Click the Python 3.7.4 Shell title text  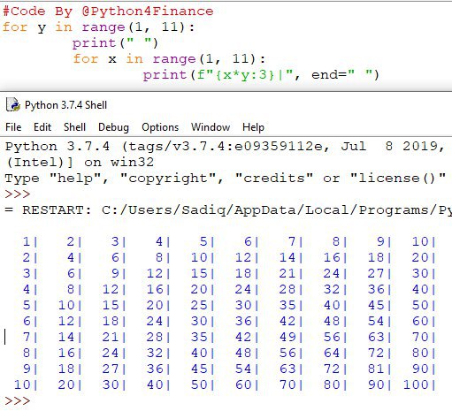(65, 105)
